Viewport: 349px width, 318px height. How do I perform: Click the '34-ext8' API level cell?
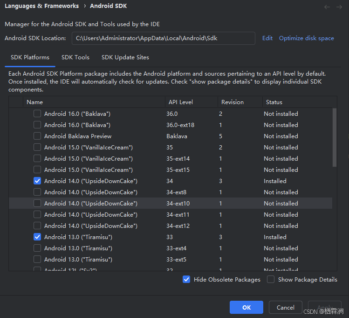(x=177, y=192)
